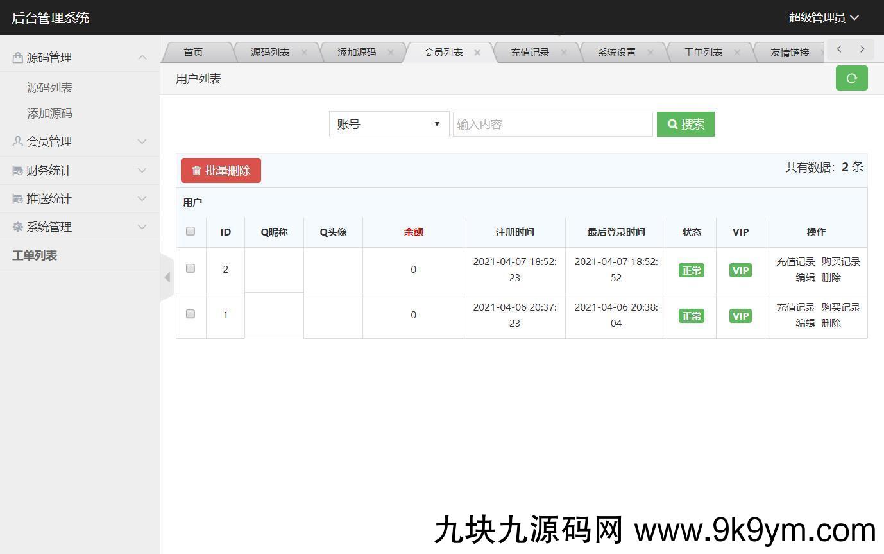Open the 超级管理员 account dropdown

tap(823, 18)
